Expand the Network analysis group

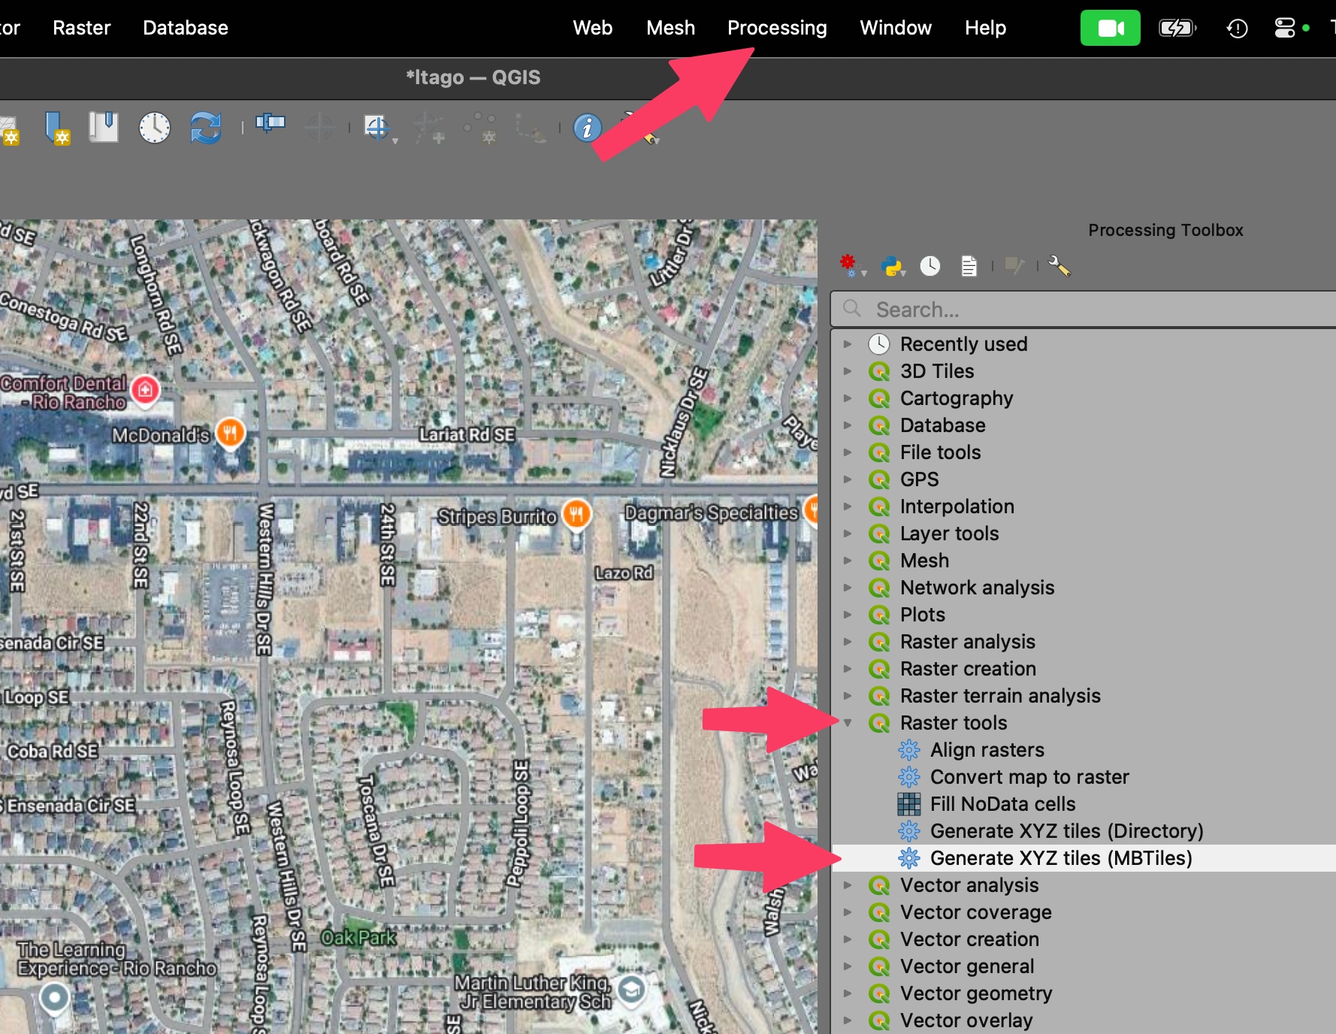click(x=848, y=588)
